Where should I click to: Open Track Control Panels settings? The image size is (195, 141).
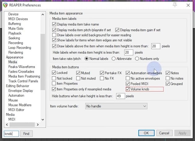(23, 81)
